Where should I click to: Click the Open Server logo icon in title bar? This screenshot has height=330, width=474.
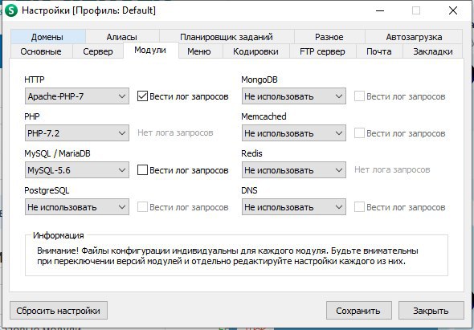point(11,10)
